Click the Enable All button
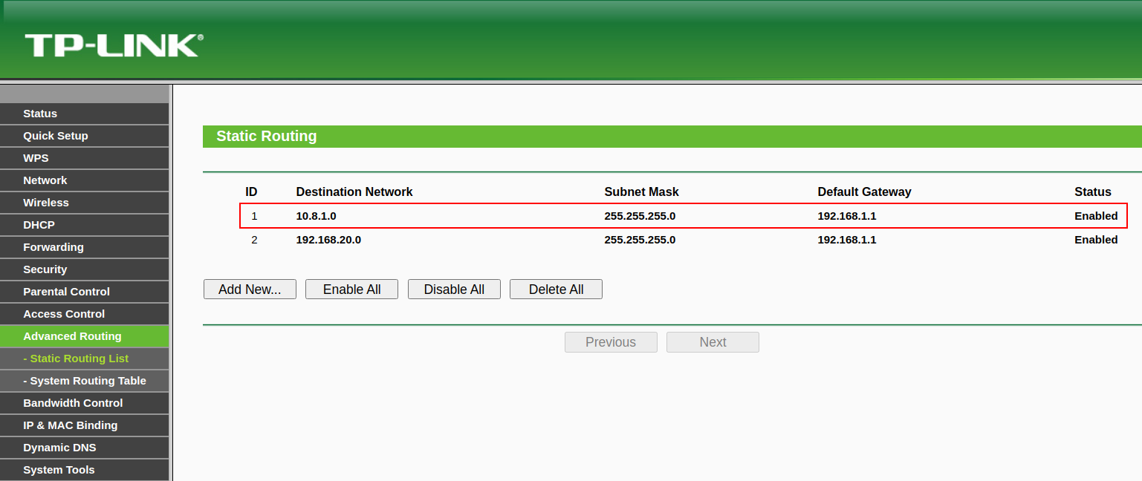The width and height of the screenshot is (1142, 481). [x=351, y=289]
